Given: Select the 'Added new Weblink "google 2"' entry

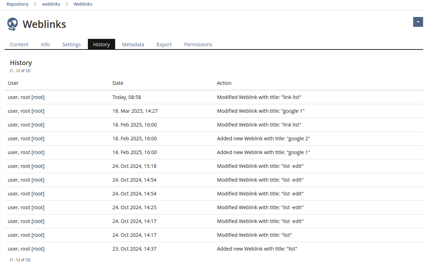Looking at the screenshot, I should 263,139.
